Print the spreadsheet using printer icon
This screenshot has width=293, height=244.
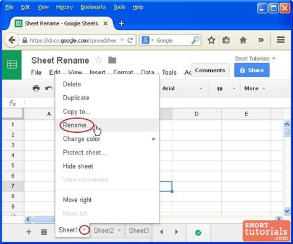point(36,88)
